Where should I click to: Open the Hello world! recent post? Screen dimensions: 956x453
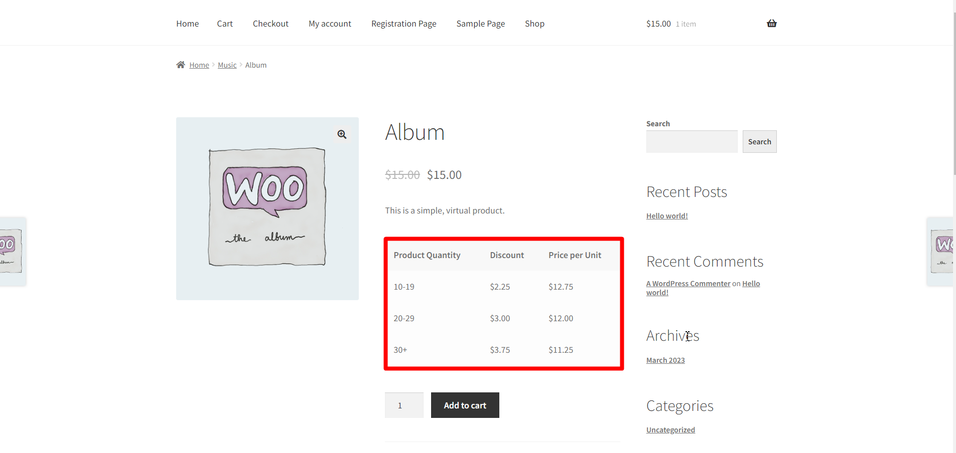tap(667, 216)
